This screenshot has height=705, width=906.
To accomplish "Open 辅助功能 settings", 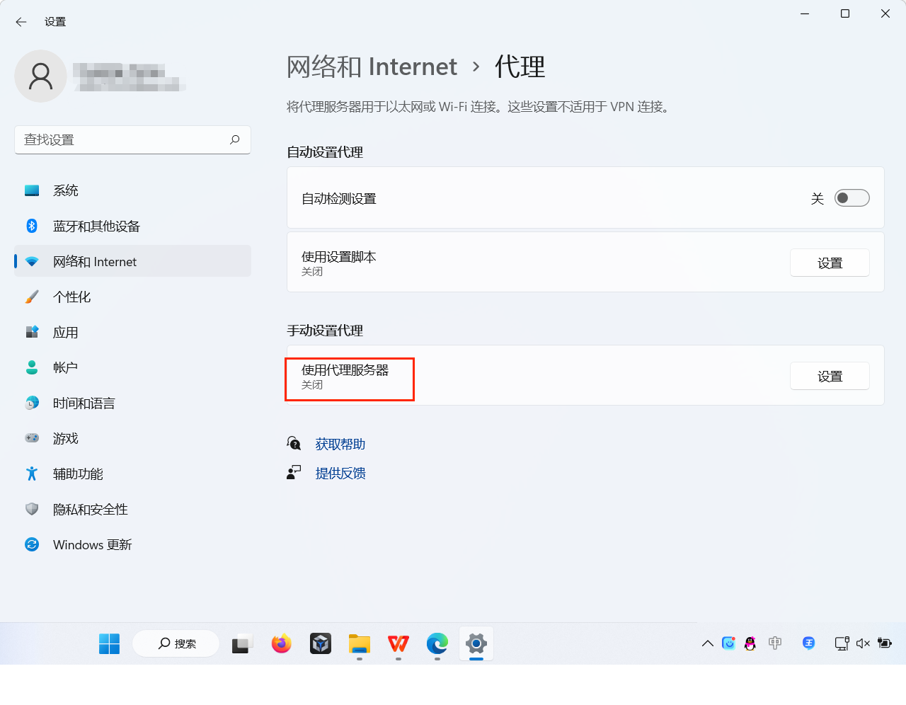I will coord(132,474).
